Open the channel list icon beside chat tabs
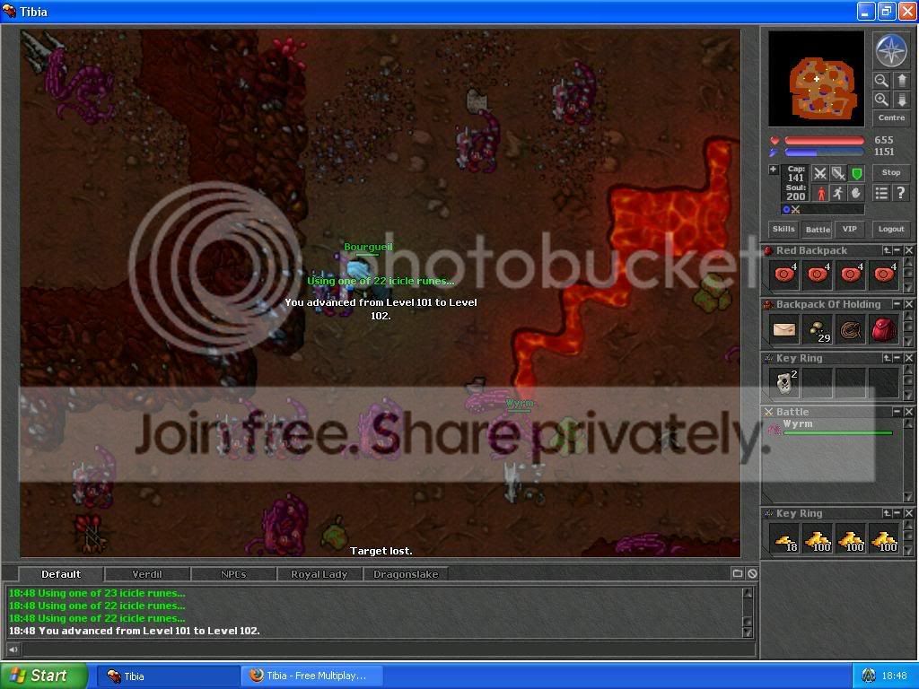Image resolution: width=919 pixels, height=689 pixels. tap(738, 573)
